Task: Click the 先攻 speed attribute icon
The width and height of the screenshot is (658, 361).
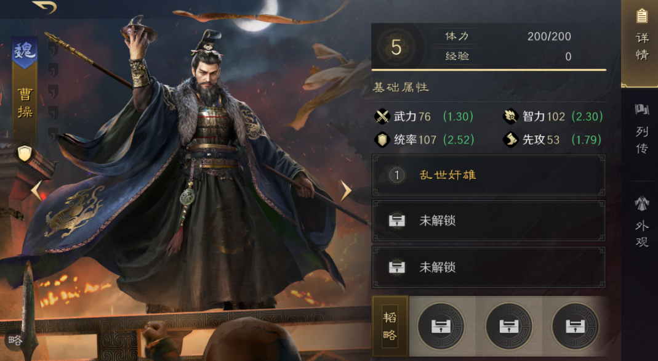Action: pos(511,140)
